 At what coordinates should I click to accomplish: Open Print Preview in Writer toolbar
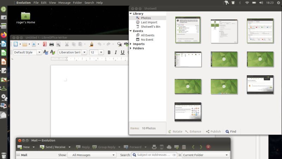[59, 44]
